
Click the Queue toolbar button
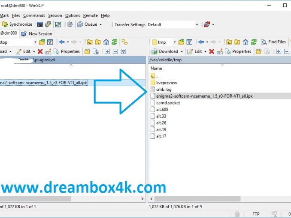click(87, 24)
